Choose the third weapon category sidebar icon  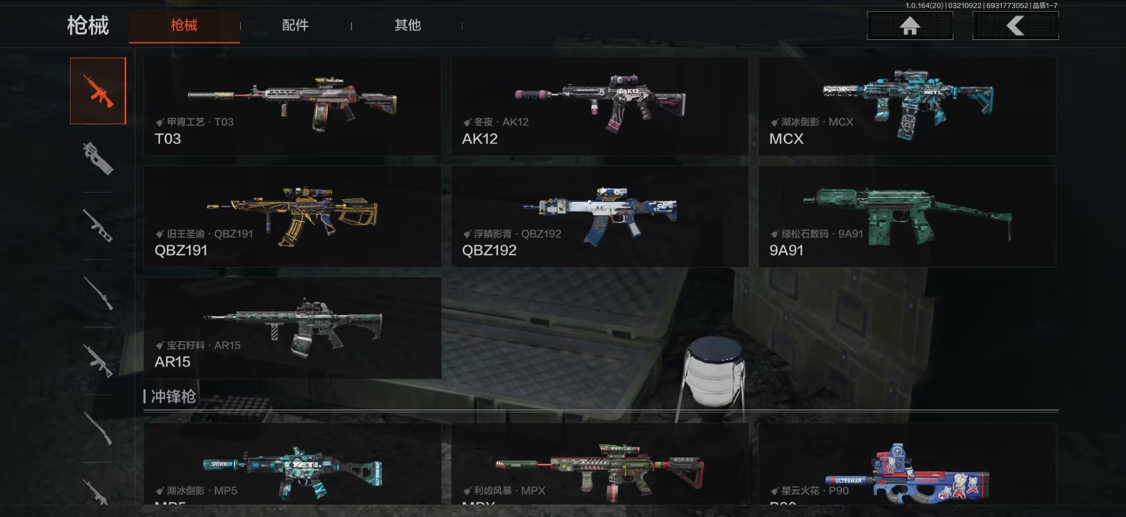[98, 226]
